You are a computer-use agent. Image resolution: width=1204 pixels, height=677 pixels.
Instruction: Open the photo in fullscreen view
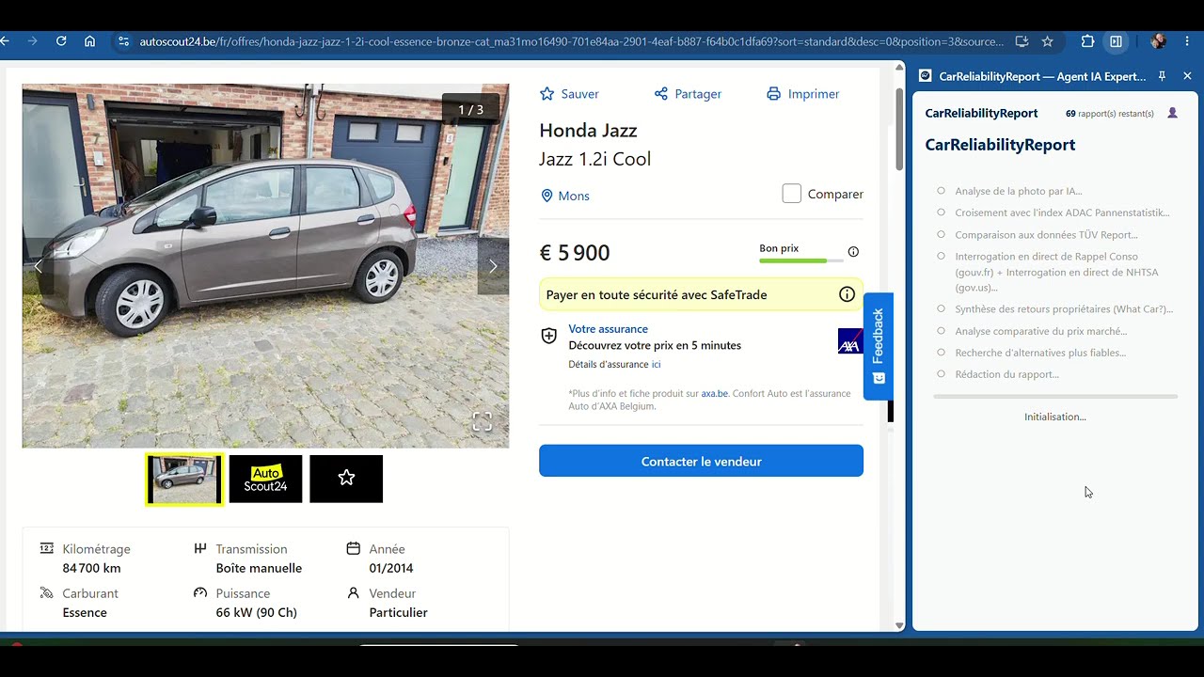point(483,422)
